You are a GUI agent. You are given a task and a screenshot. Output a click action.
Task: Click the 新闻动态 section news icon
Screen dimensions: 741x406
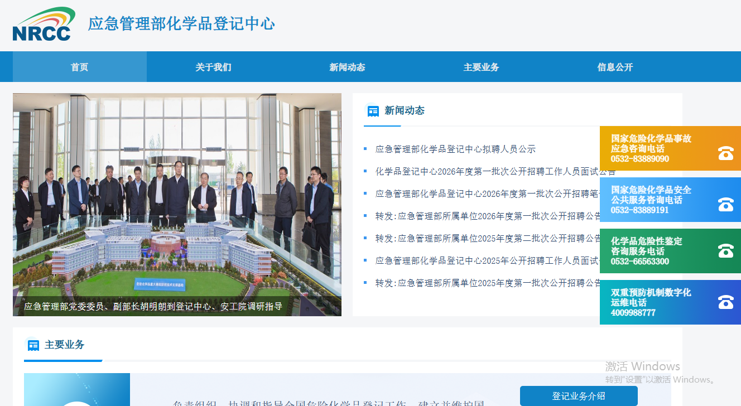373,111
